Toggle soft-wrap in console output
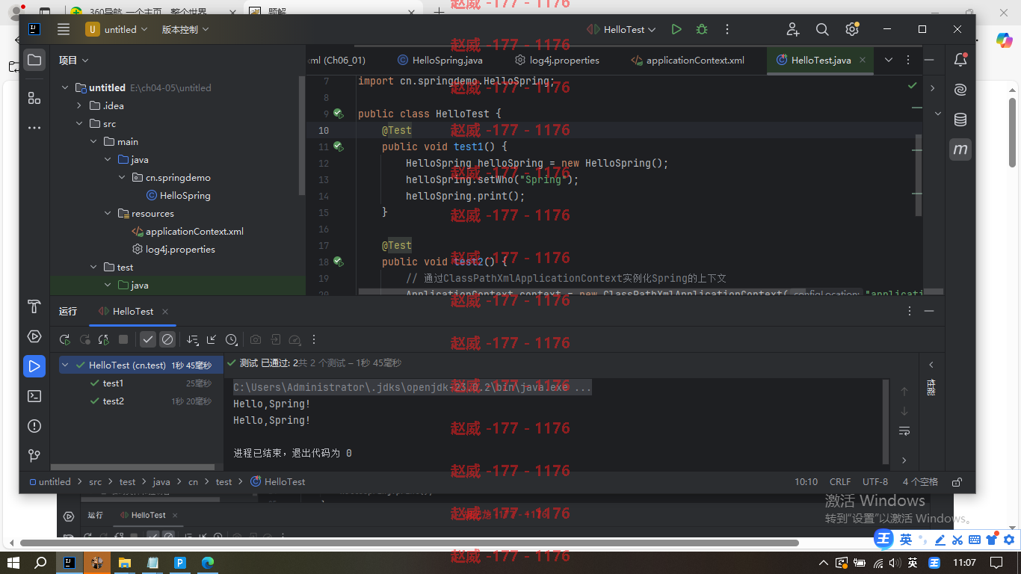The image size is (1021, 574). (x=904, y=430)
